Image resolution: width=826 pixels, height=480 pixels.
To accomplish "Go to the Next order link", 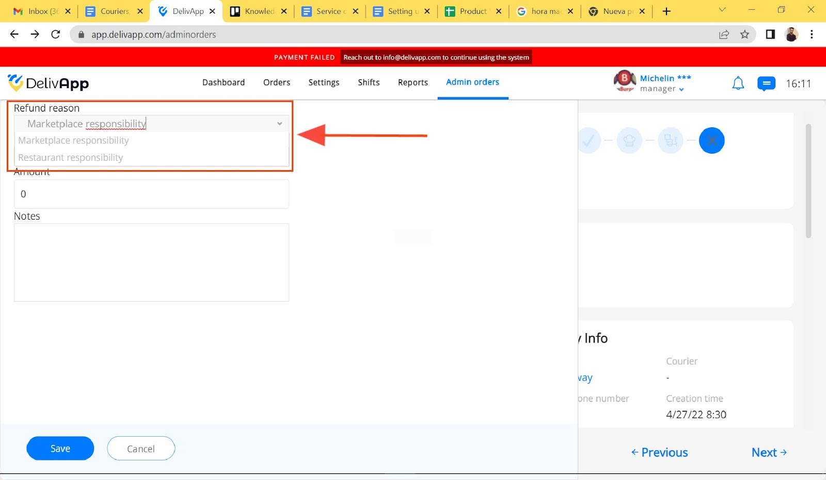I will (x=769, y=453).
